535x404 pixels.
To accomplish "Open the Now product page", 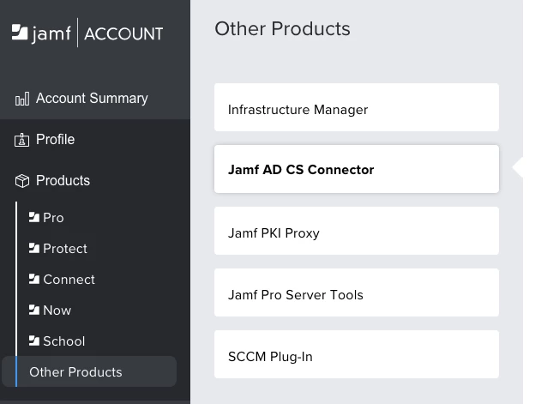I will 57,311.
